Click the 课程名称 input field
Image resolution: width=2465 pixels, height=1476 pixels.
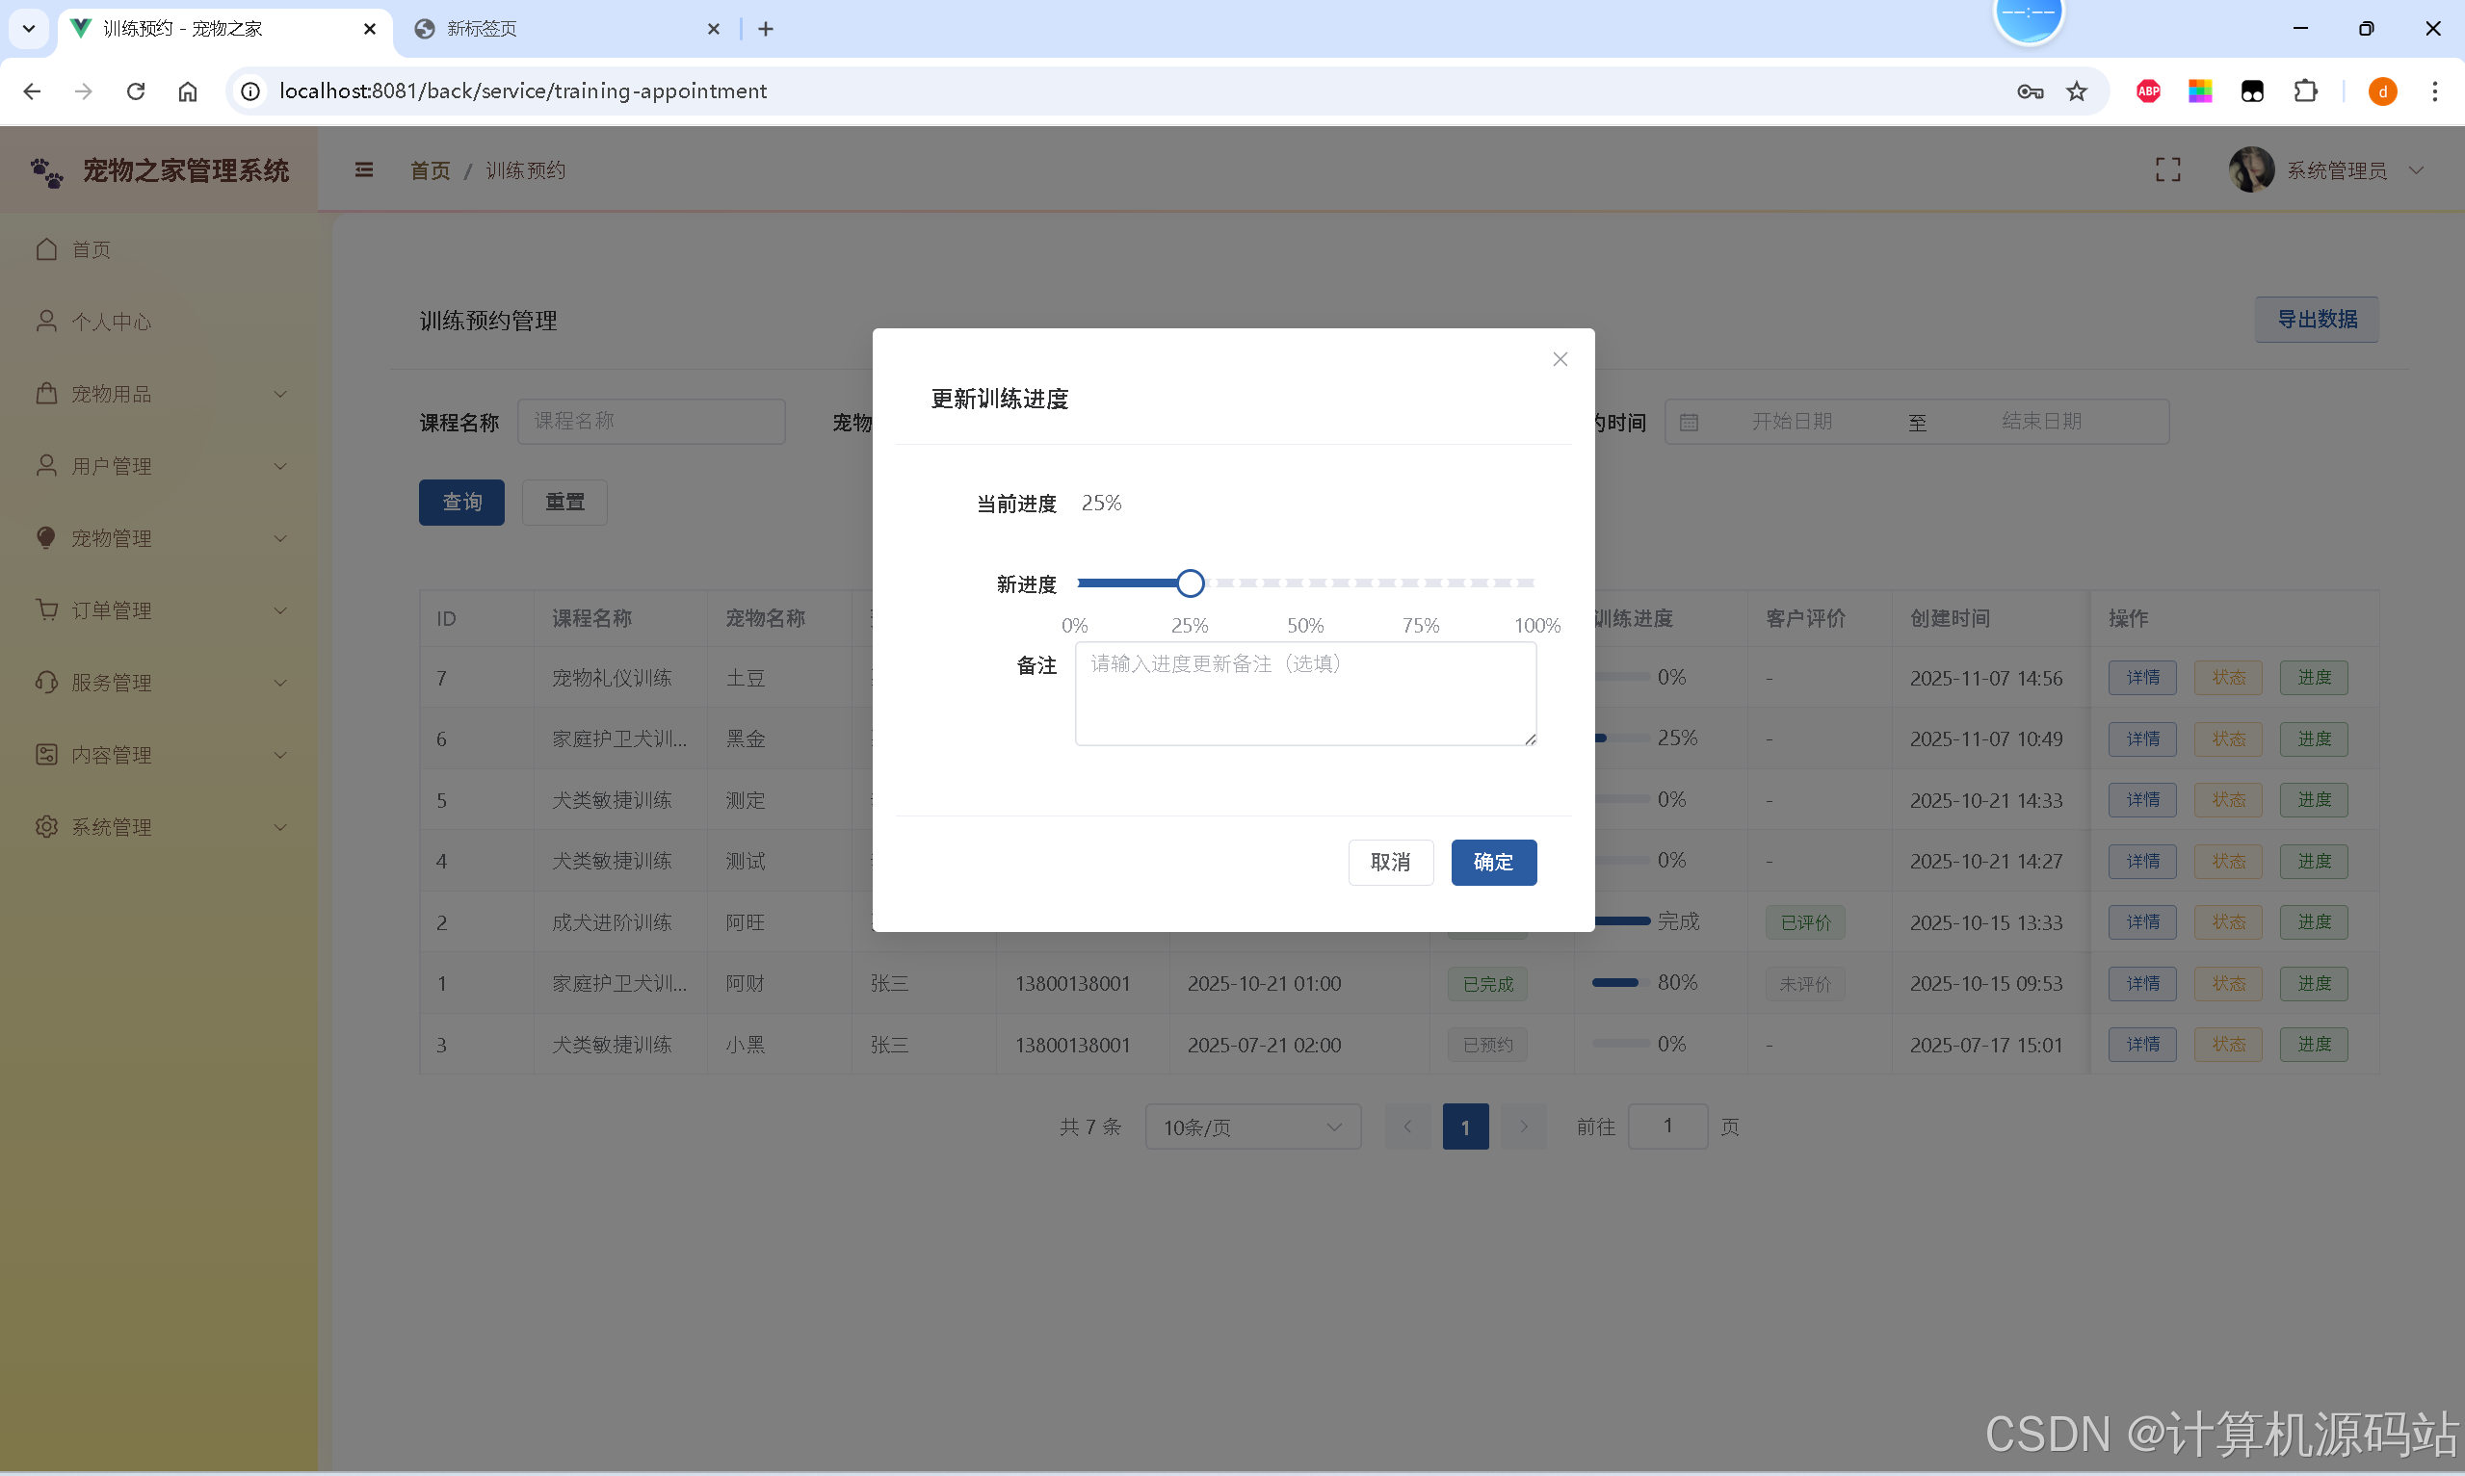pos(650,421)
